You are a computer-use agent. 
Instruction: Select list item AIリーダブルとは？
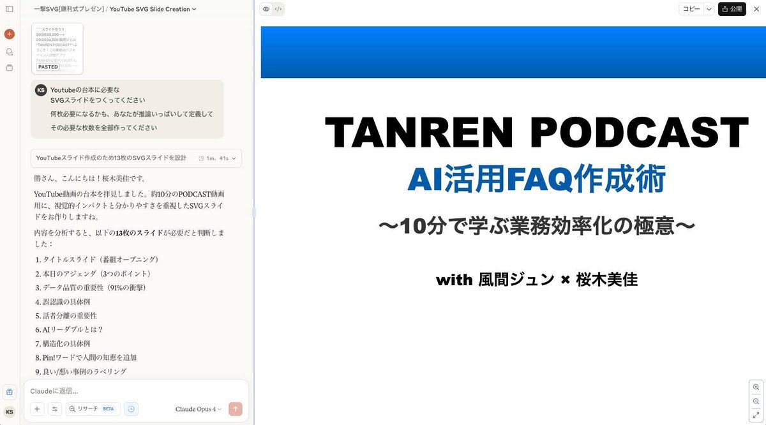coord(73,329)
